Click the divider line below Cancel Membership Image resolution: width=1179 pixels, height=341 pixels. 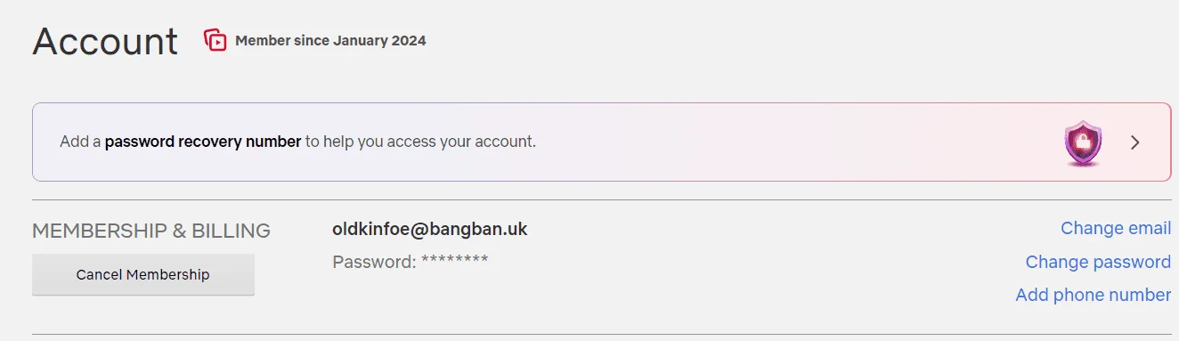click(x=602, y=335)
